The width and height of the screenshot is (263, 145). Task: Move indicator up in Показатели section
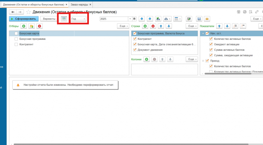(219, 26)
